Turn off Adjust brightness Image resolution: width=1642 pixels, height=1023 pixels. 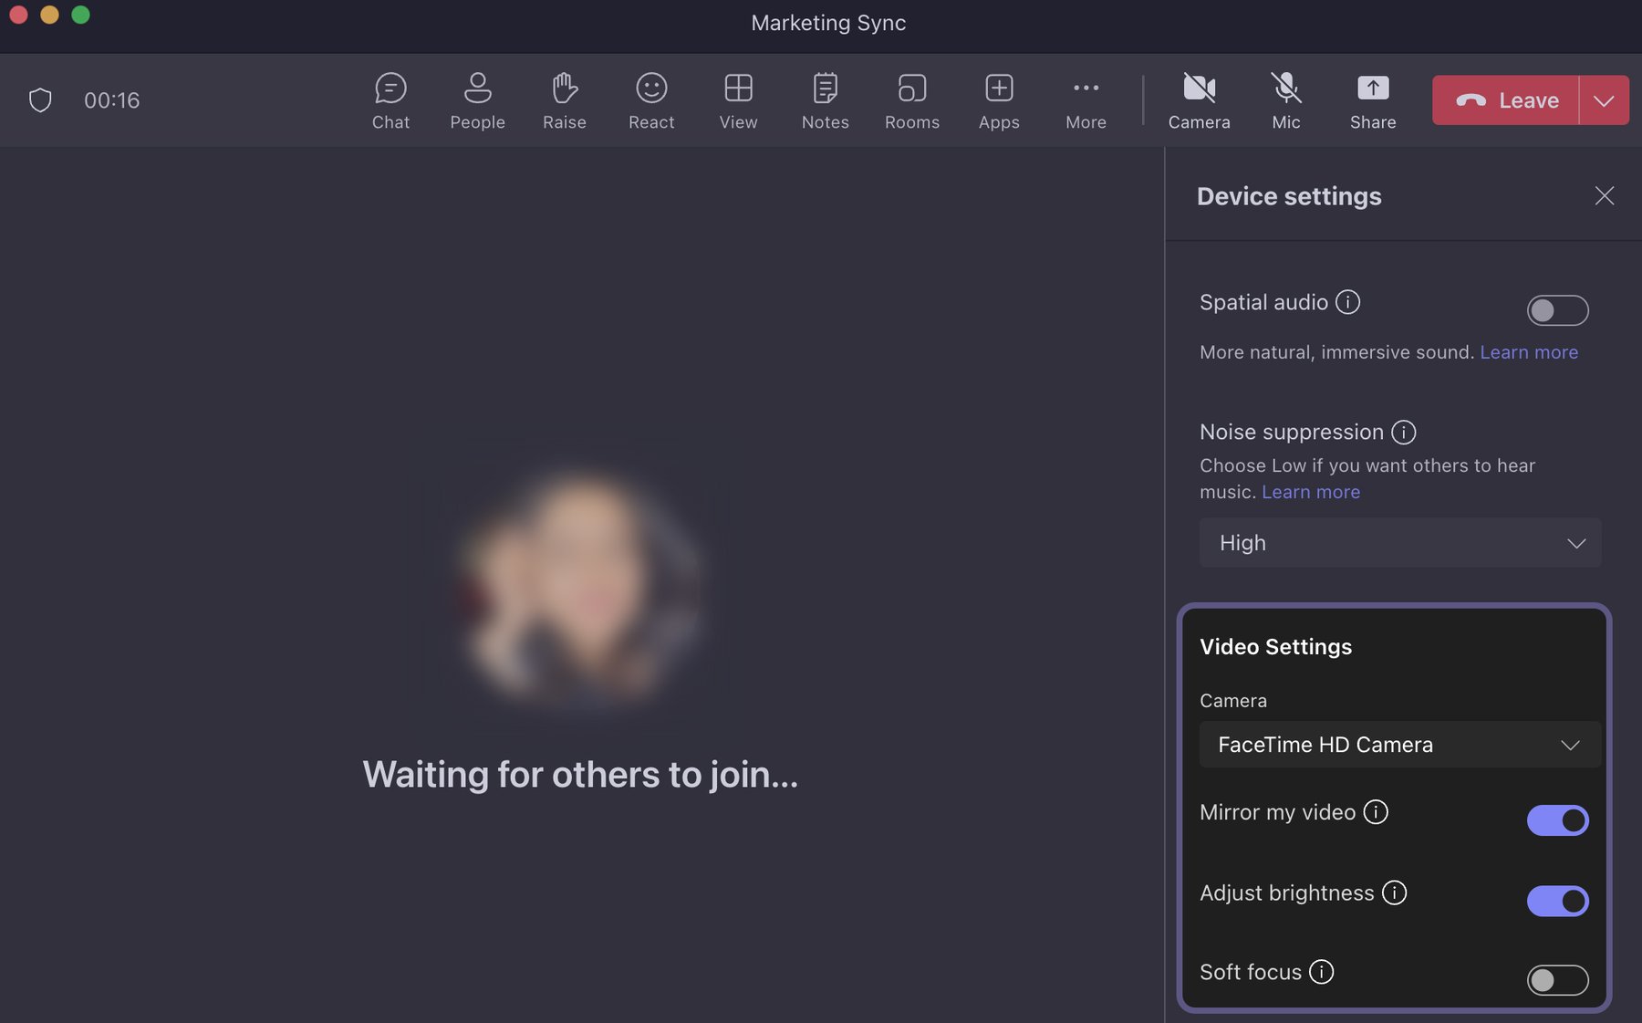[x=1559, y=901]
